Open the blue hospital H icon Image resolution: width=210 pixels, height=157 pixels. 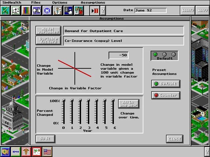[x=47, y=10]
